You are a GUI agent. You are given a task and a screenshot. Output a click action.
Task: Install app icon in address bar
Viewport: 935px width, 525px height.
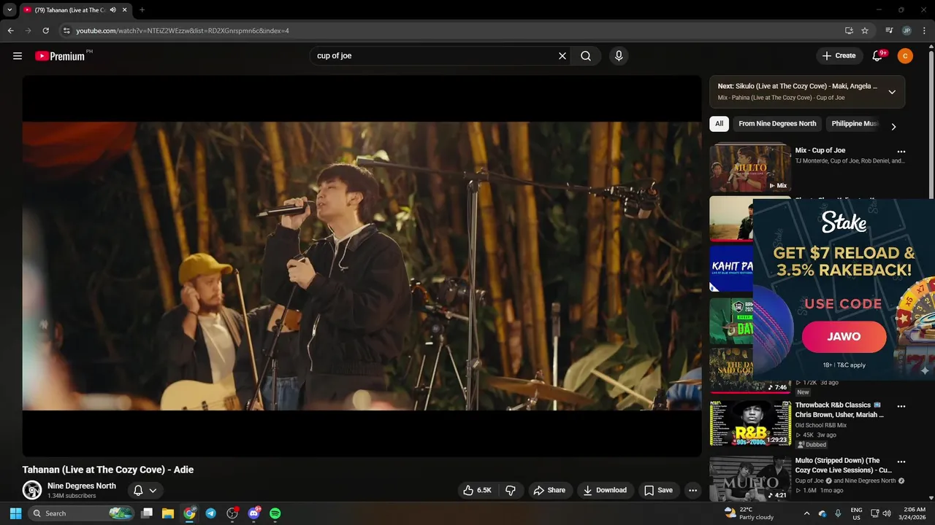click(849, 31)
